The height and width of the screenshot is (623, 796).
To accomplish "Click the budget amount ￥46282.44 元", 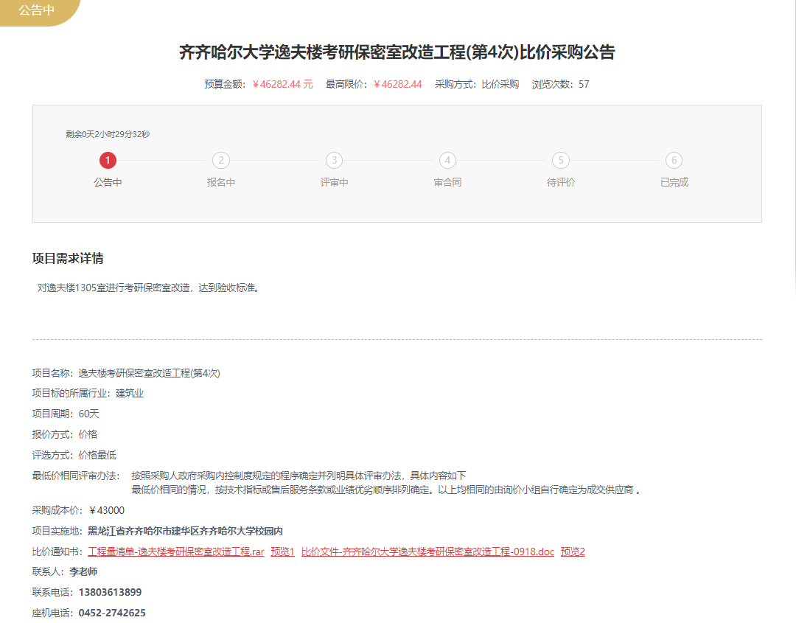I will pos(282,84).
